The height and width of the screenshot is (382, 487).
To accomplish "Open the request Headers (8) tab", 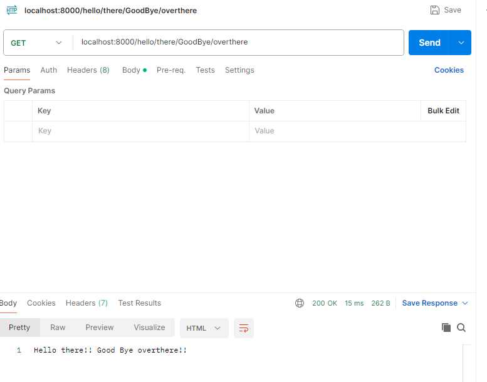I will click(x=88, y=70).
